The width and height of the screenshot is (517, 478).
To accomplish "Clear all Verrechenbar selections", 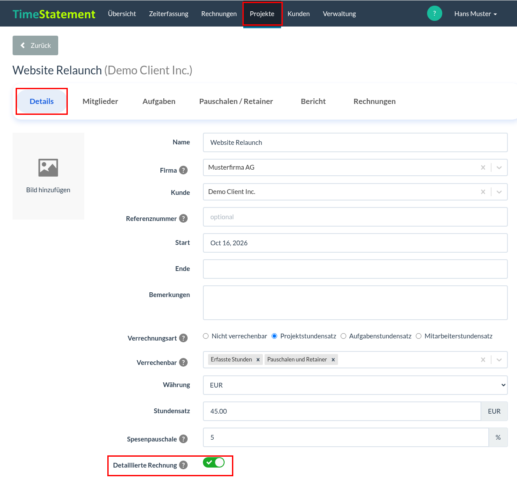I will tap(483, 360).
